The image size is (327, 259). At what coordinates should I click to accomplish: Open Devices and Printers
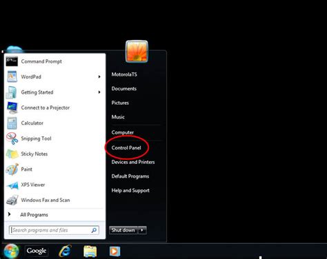click(x=133, y=162)
